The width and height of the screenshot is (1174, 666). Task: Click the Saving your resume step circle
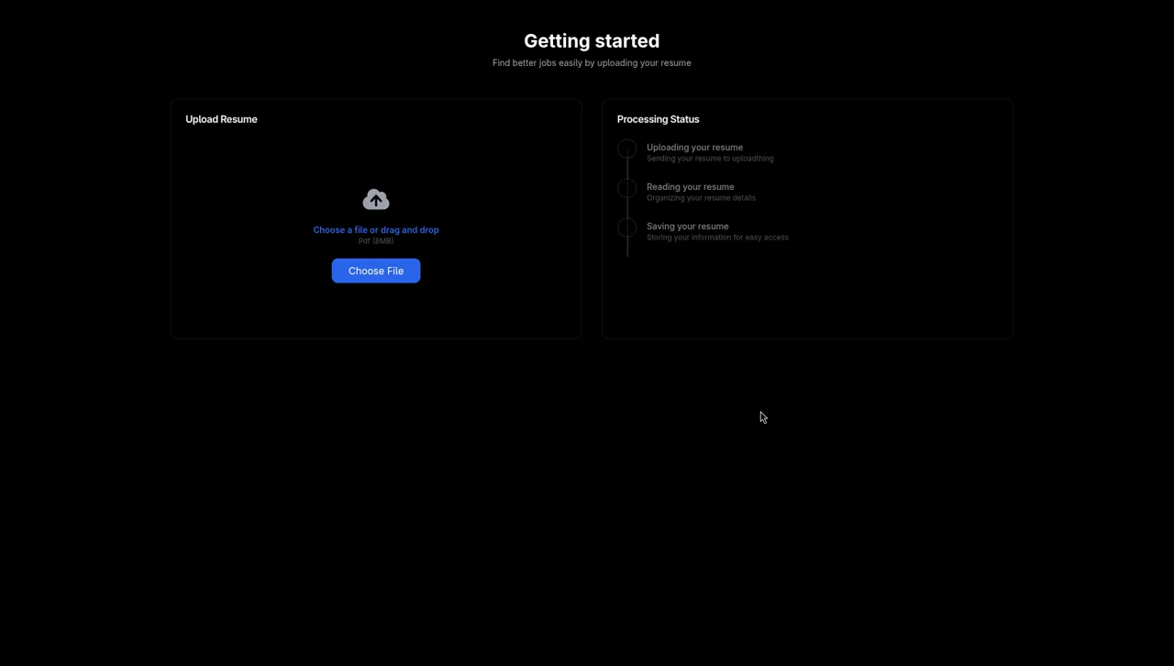tap(627, 228)
